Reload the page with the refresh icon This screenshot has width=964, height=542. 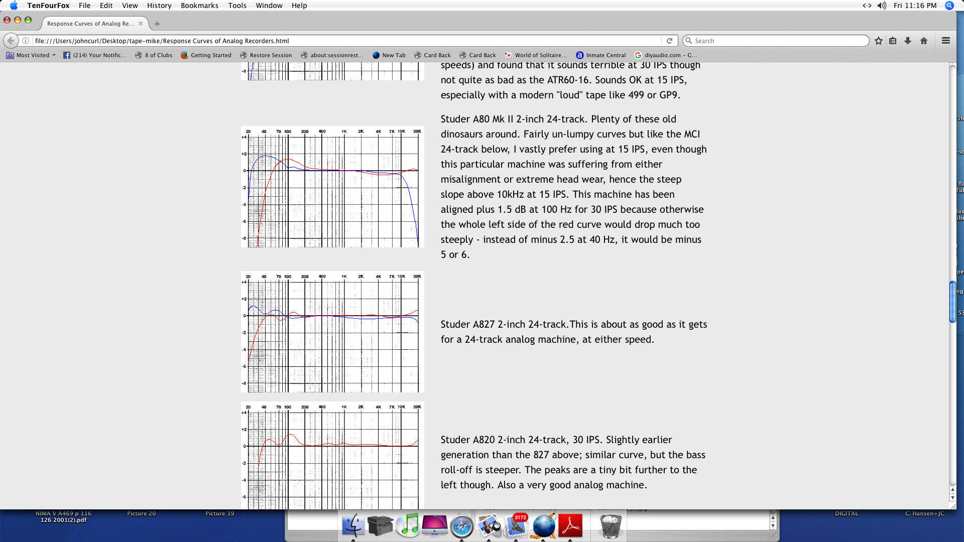pyautogui.click(x=669, y=41)
